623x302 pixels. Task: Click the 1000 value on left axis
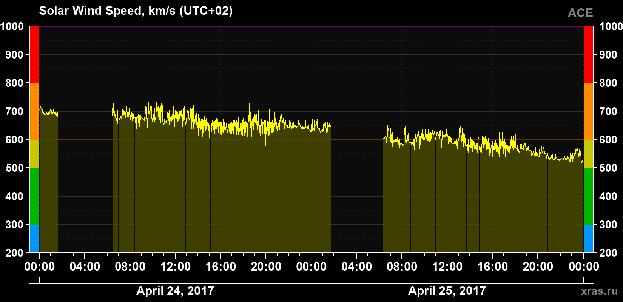[x=12, y=26]
